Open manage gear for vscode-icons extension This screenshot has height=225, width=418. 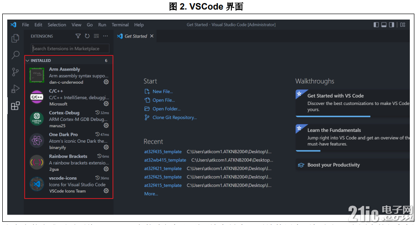[106, 190]
